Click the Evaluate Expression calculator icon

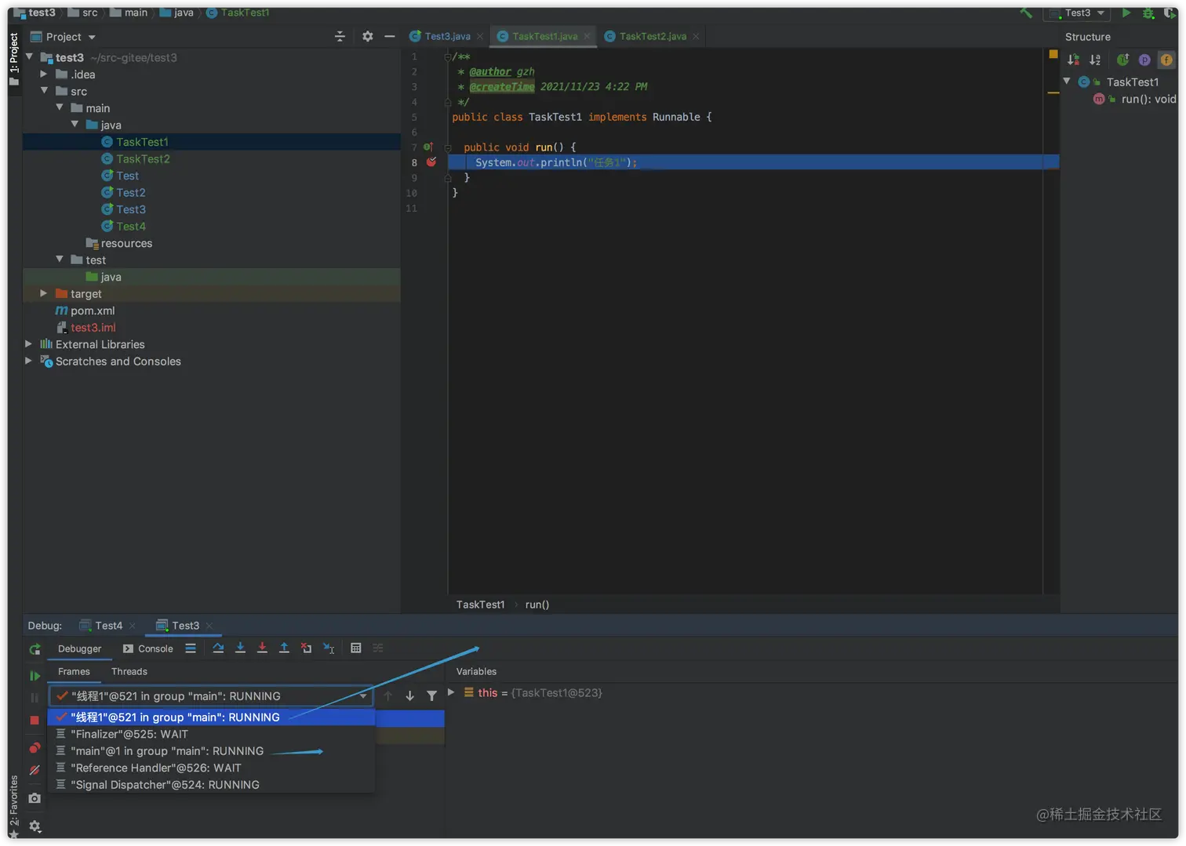point(356,648)
